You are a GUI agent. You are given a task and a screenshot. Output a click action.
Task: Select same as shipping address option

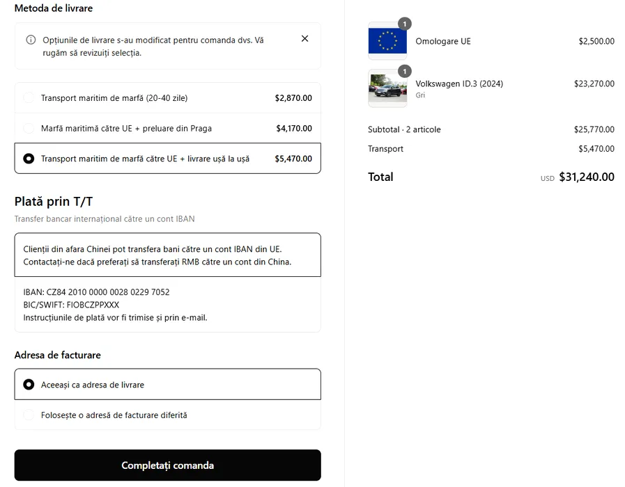tap(29, 385)
